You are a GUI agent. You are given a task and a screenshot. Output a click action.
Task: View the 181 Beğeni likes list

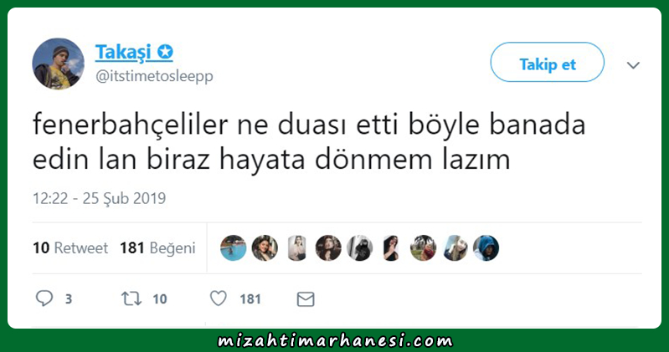coord(157,248)
